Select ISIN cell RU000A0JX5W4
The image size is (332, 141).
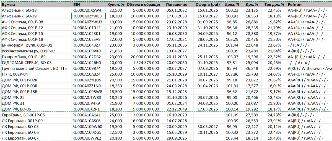click(x=89, y=10)
